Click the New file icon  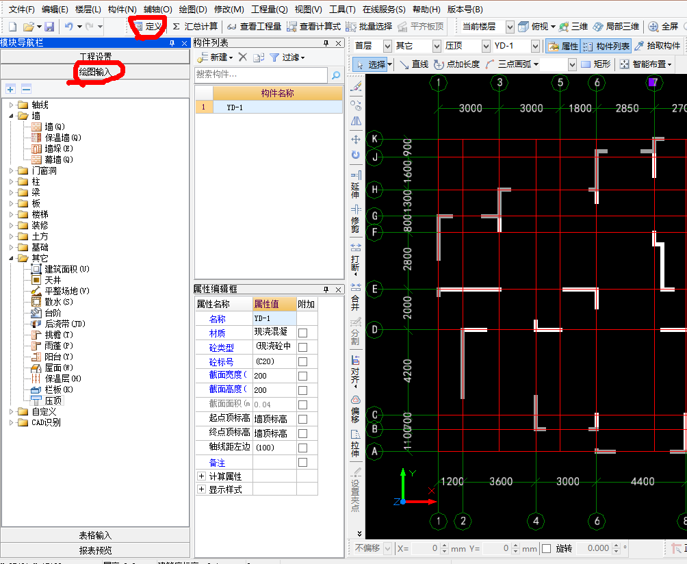pos(13,27)
